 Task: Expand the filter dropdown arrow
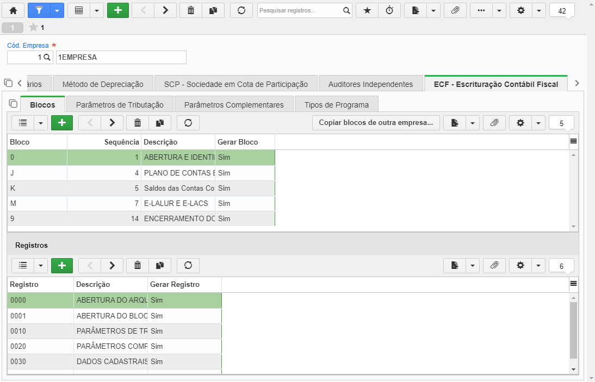[57, 11]
